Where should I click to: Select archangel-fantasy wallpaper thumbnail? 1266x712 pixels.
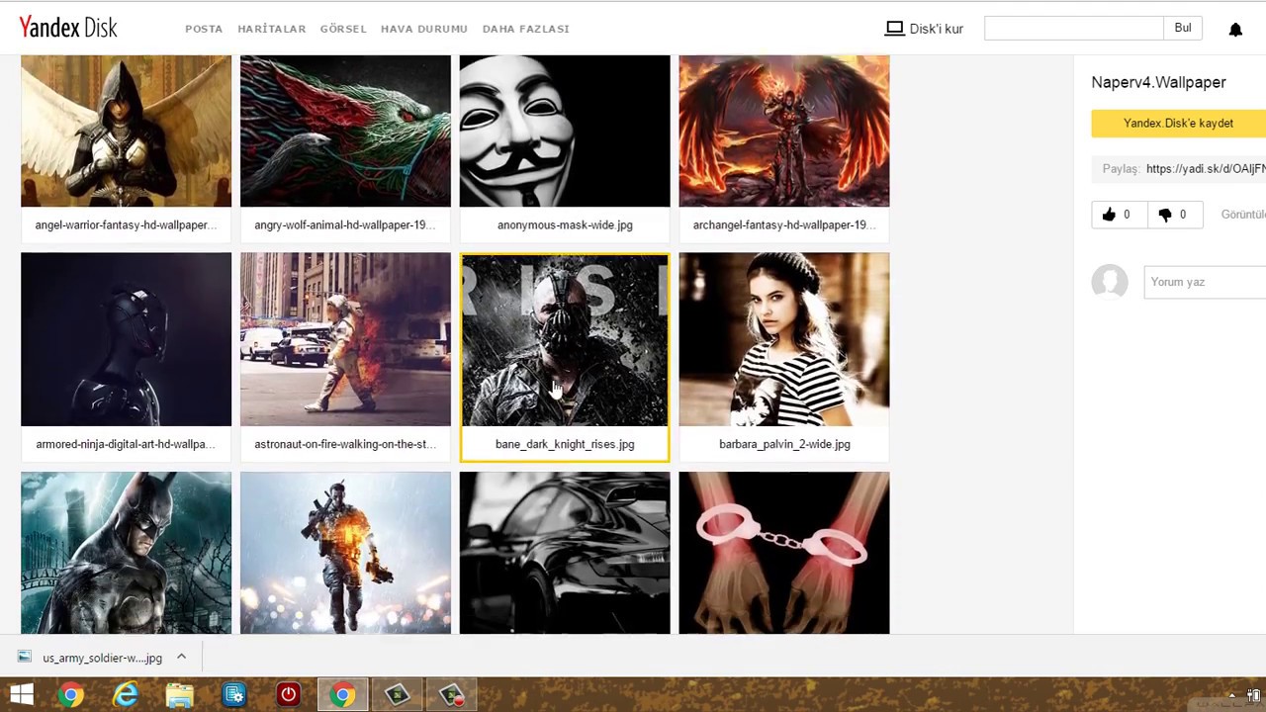pos(784,131)
